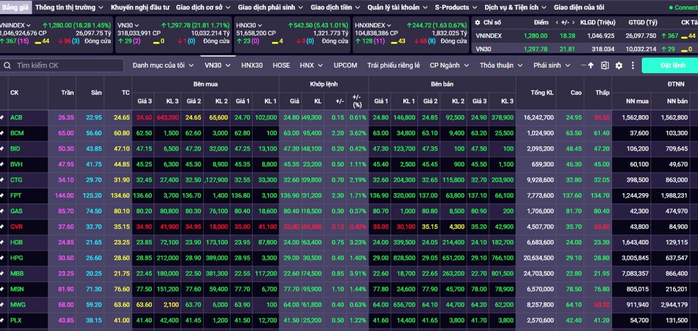The width and height of the screenshot is (698, 331).
Task: Expand the Danh mục của tôi dropdown
Action: (163, 65)
